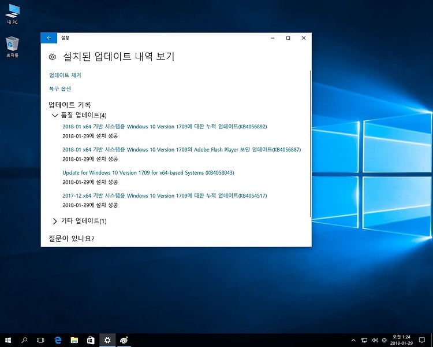Open the volume tray icon
433x347 pixels.
[375, 340]
